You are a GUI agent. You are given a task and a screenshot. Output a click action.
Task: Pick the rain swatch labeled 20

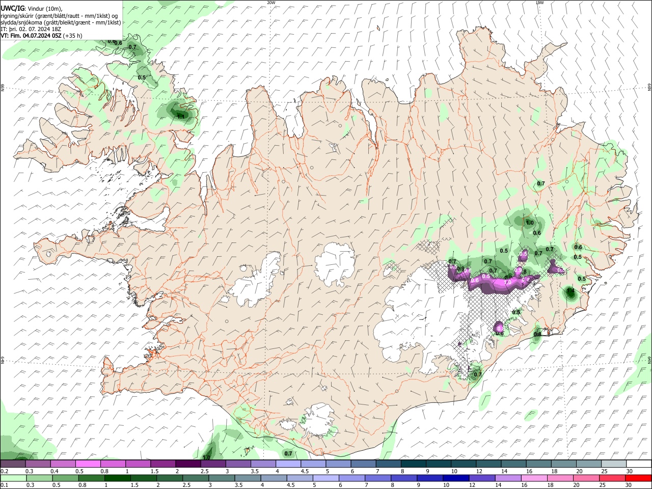click(587, 478)
